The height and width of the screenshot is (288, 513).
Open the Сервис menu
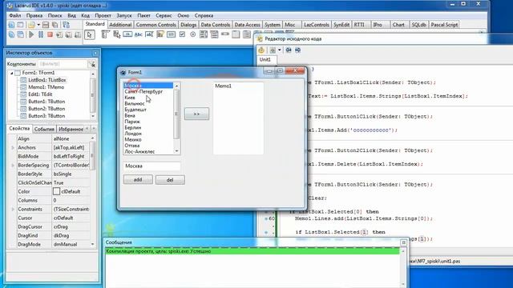pos(164,15)
